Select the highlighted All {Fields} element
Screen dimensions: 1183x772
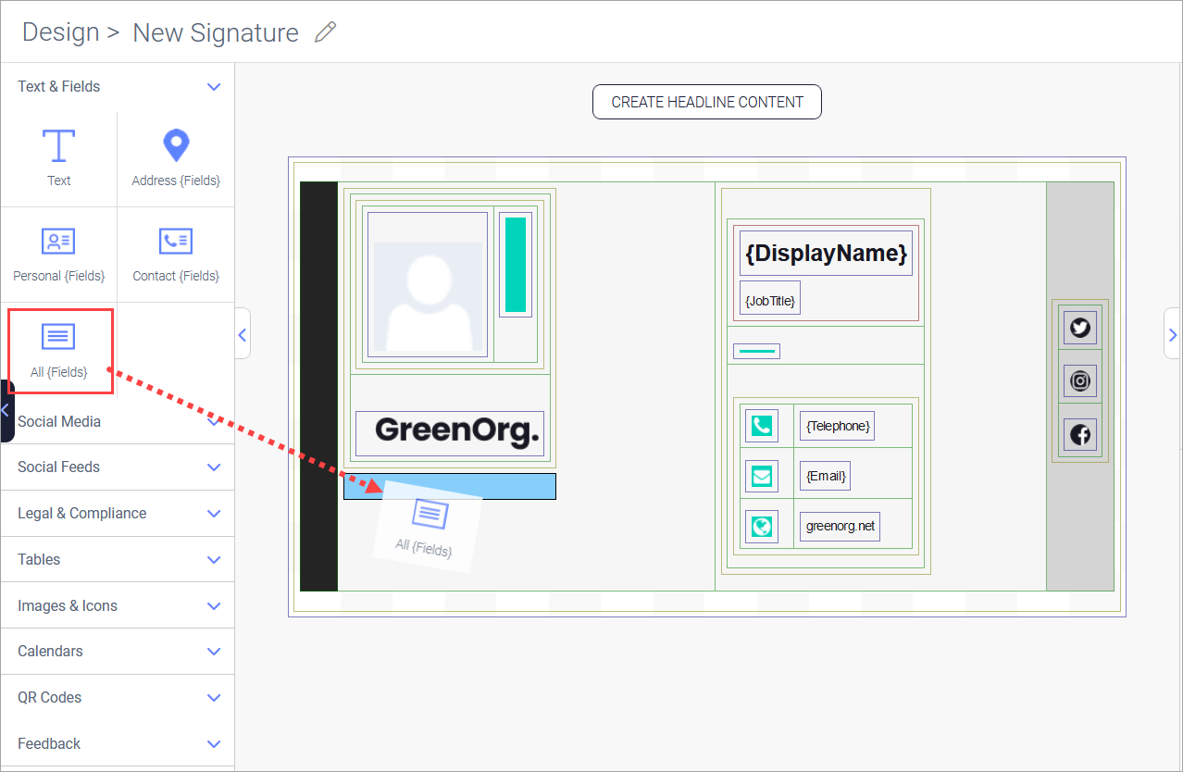tap(59, 350)
